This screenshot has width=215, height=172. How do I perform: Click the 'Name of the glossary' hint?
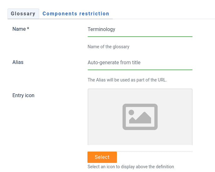108,47
